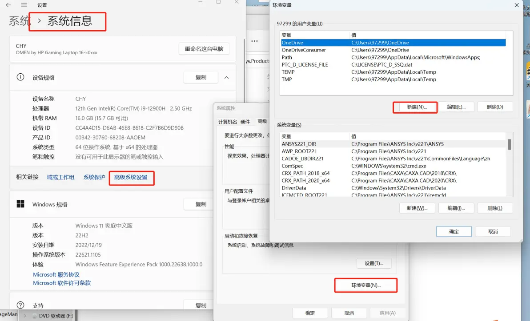
Task: Switch to 高级 tab in 系统属性
Action: (262, 121)
